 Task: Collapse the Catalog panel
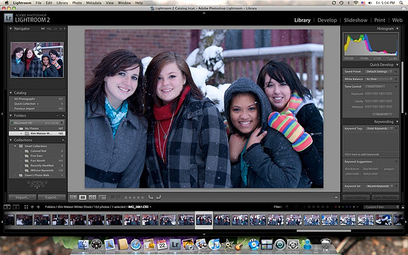point(11,93)
